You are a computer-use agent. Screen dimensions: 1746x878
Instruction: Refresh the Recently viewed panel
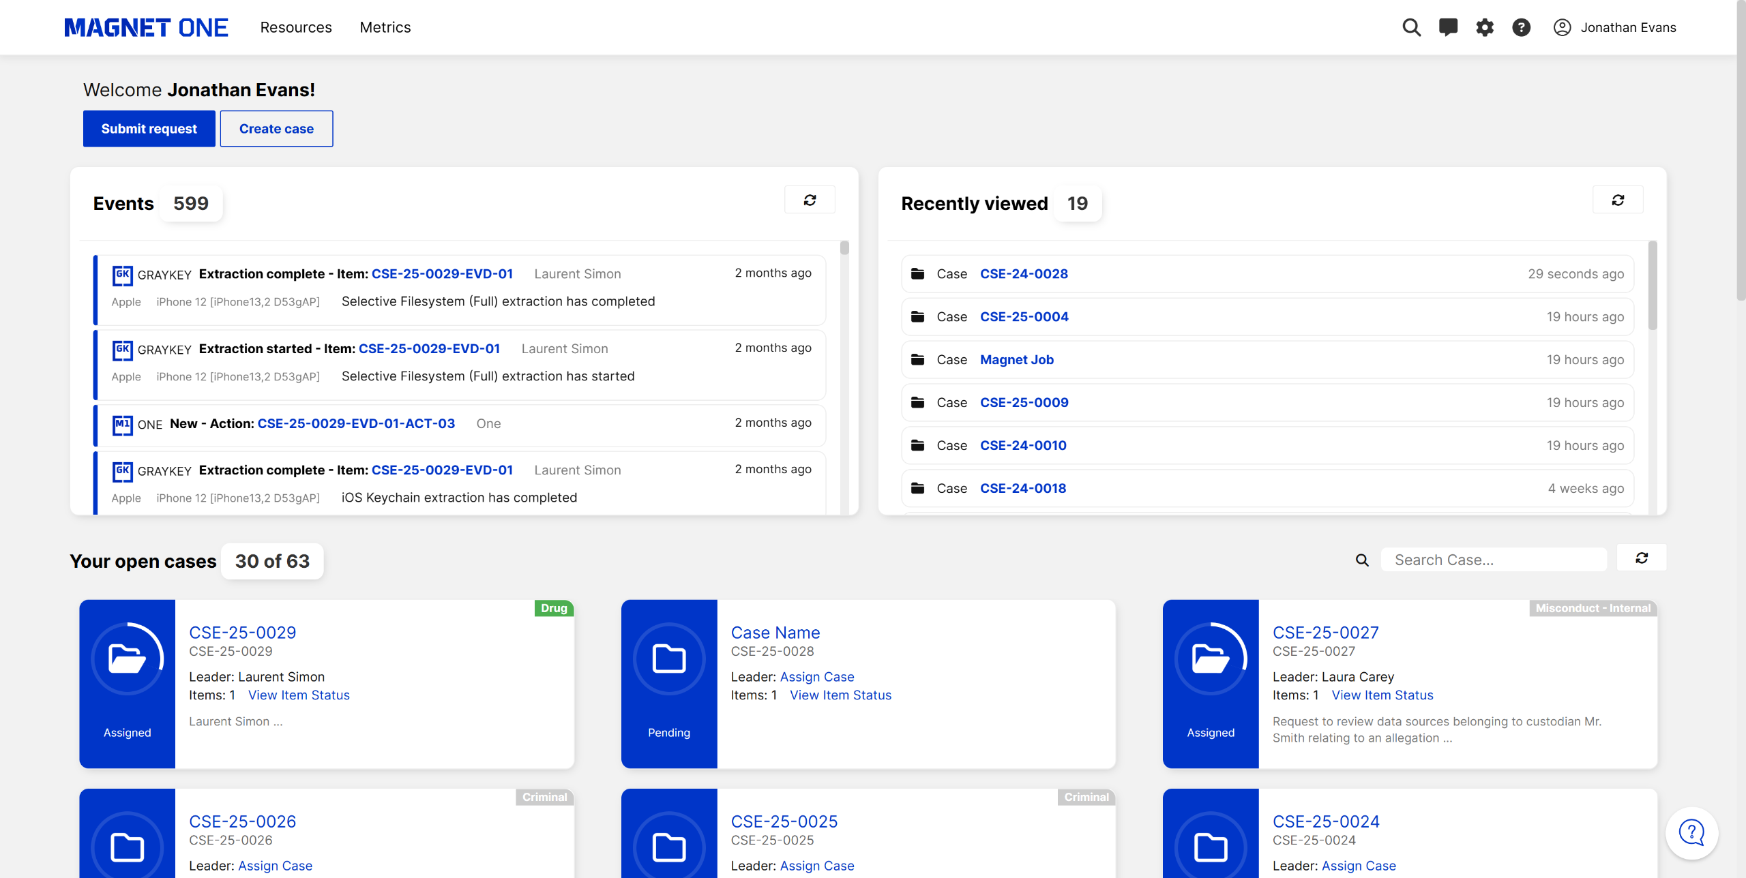click(1618, 200)
